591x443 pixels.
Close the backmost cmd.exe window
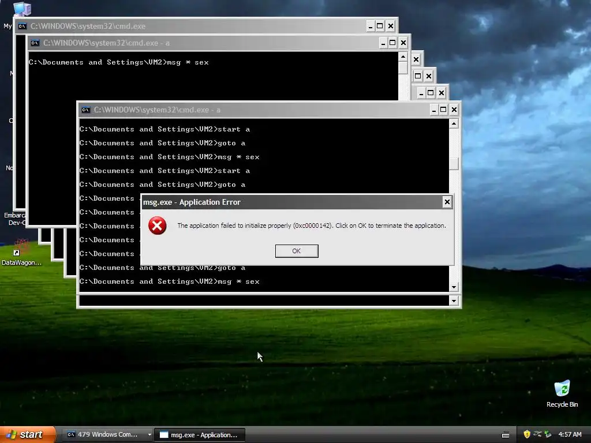[x=391, y=26]
